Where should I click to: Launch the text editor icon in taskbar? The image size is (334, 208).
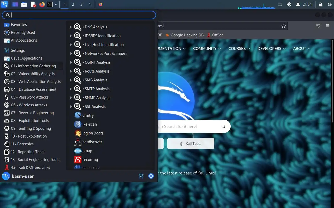[33, 4]
